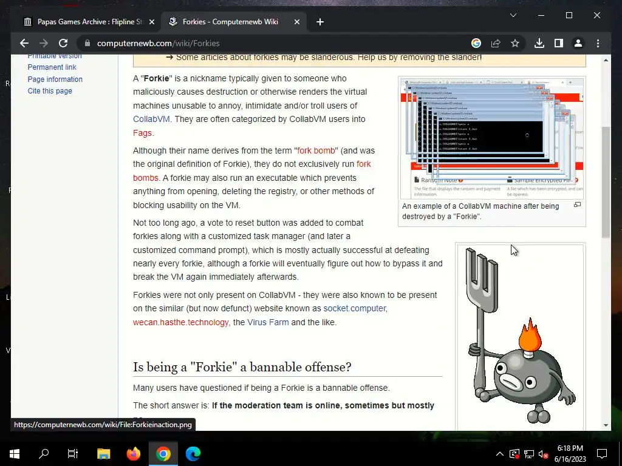The width and height of the screenshot is (622, 466).
Task: Open Windows taskbar search
Action: tap(44, 454)
